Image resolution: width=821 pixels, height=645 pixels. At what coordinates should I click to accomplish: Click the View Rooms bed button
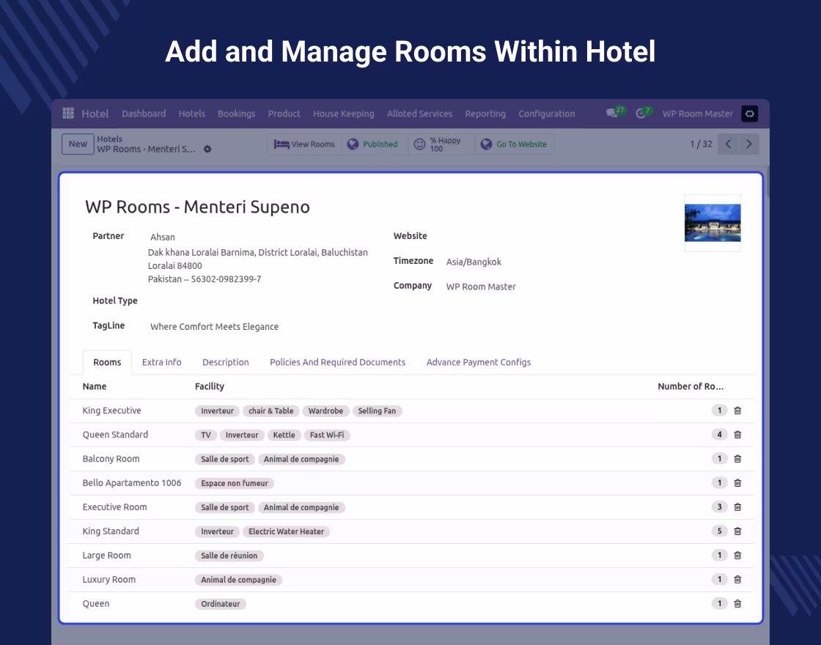point(304,144)
